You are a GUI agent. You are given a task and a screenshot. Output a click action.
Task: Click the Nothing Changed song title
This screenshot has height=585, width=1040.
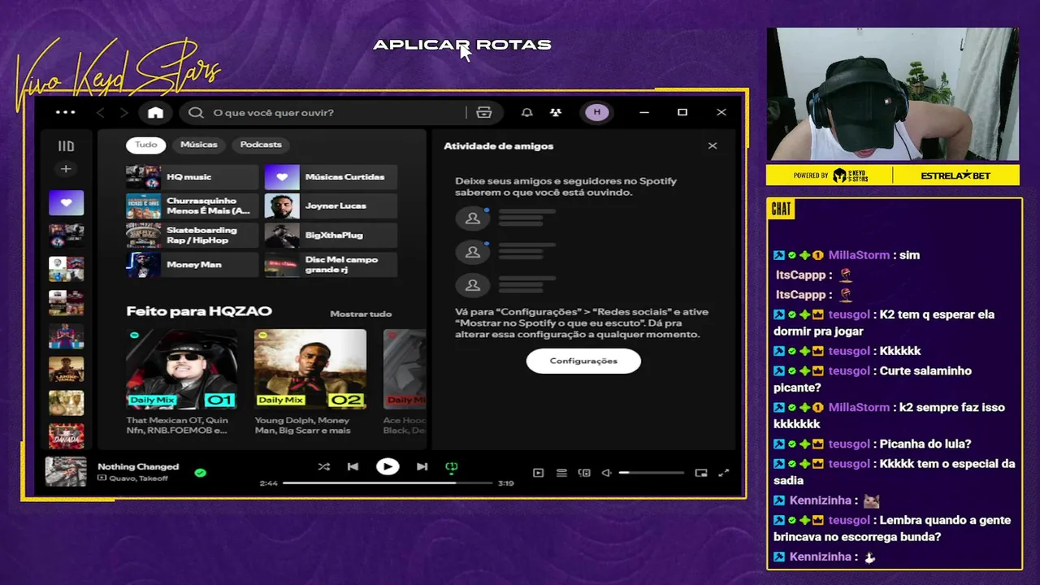coord(138,466)
